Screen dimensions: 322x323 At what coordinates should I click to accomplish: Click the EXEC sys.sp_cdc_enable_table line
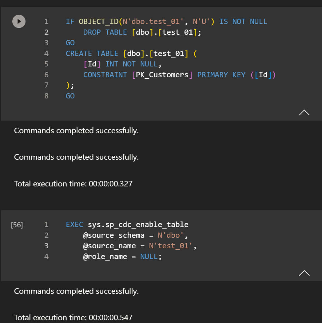tap(127, 225)
